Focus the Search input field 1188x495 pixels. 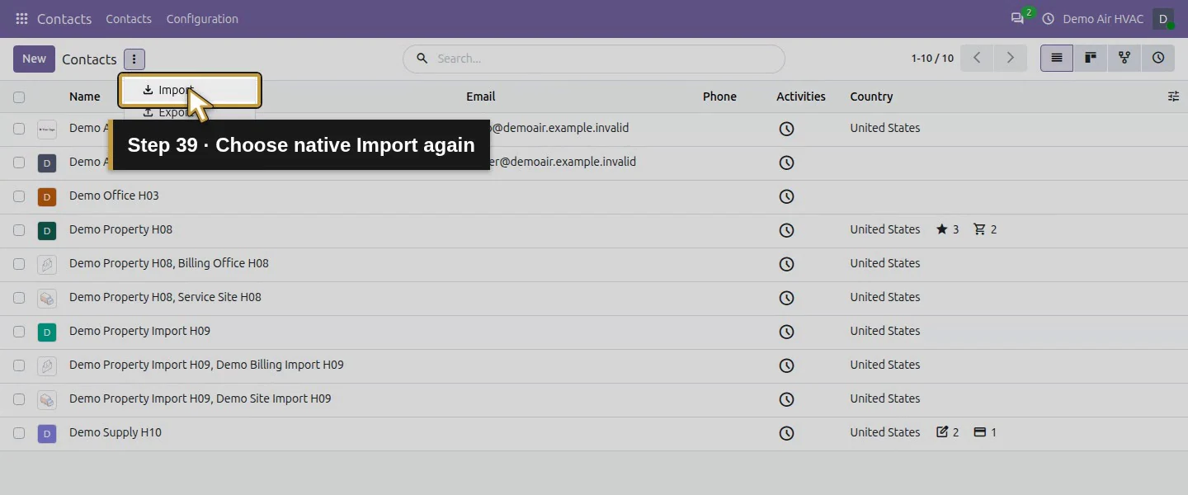tap(606, 59)
